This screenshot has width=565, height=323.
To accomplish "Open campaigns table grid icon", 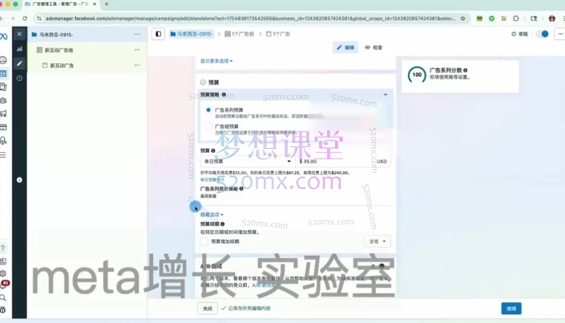I will pyautogui.click(x=3, y=74).
